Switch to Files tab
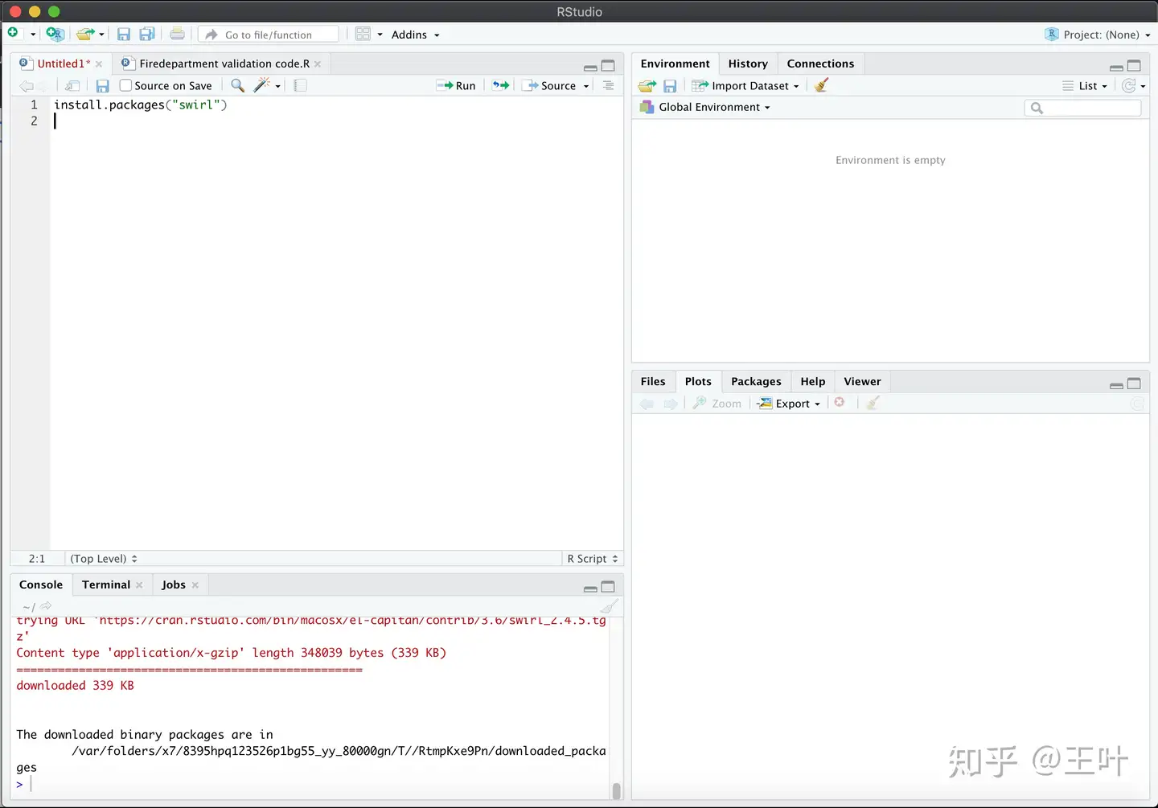Screen dimensions: 1158x808 tap(653, 381)
